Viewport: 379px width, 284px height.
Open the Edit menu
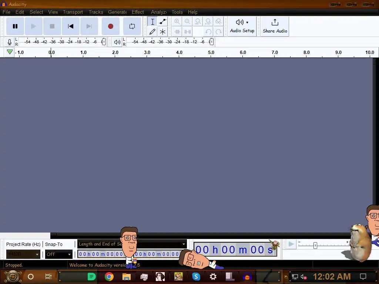[20, 12]
